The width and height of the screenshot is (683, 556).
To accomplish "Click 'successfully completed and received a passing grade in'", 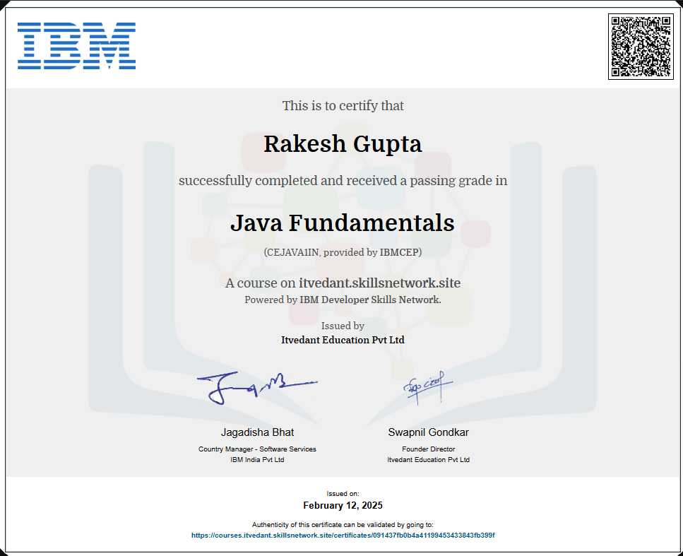I will [x=343, y=180].
